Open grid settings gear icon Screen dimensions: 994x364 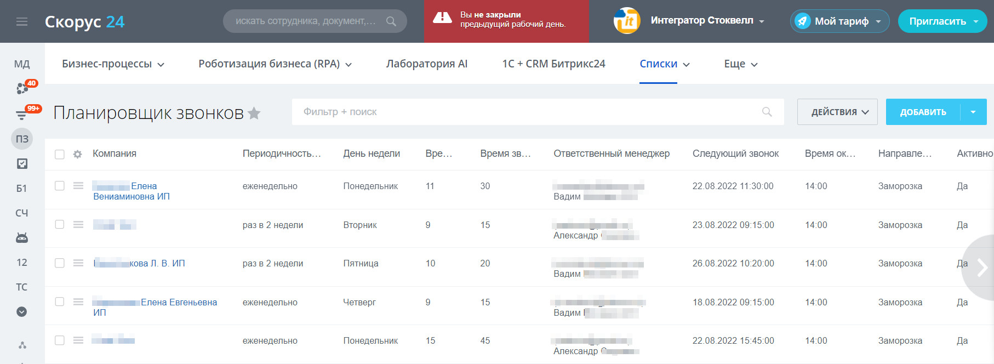pos(78,155)
